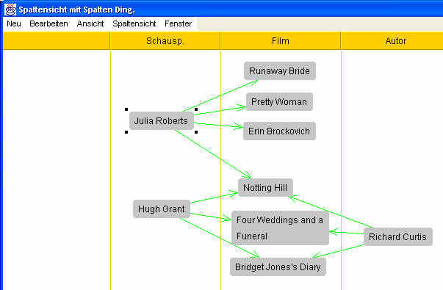Click top-right selection handle of Julia Roberts
Screen dimensions: 443x290
point(196,109)
